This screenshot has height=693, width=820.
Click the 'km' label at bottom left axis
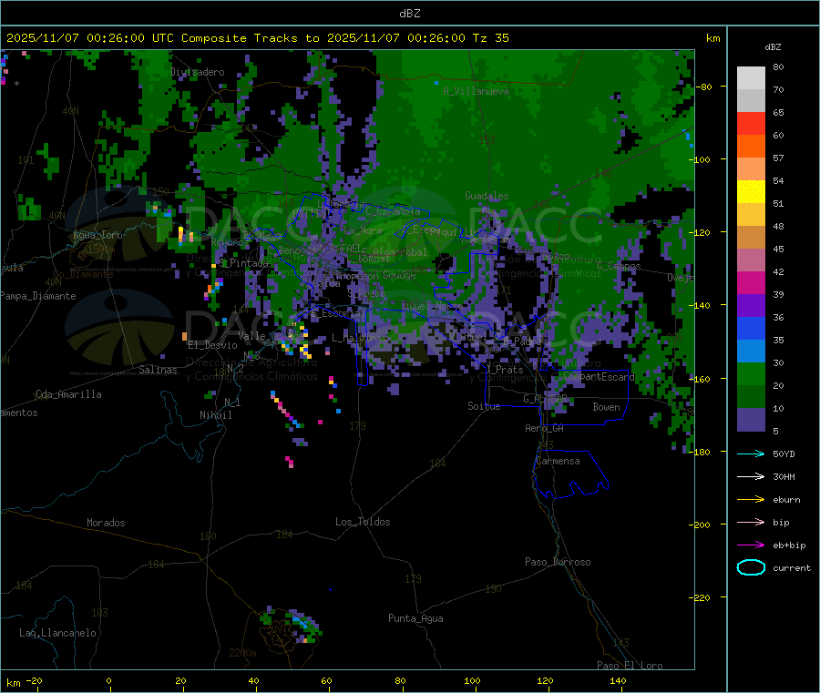point(13,683)
